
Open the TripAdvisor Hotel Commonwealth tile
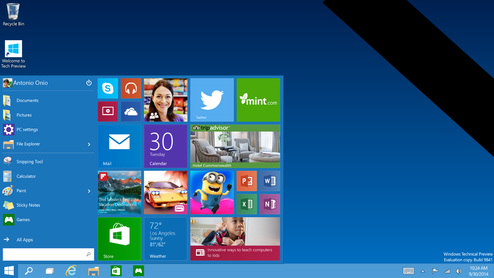[x=235, y=146]
